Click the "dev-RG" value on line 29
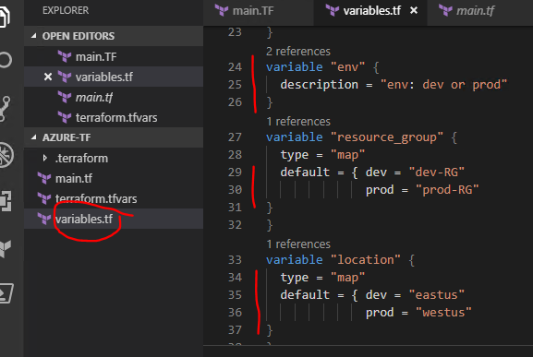This screenshot has height=357, width=533. [436, 173]
